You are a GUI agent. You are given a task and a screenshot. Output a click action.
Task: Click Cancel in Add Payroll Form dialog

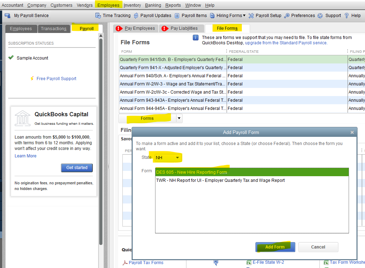pos(318,247)
